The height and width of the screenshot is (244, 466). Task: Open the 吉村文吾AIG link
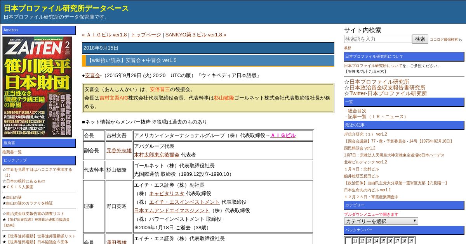pos(114,98)
